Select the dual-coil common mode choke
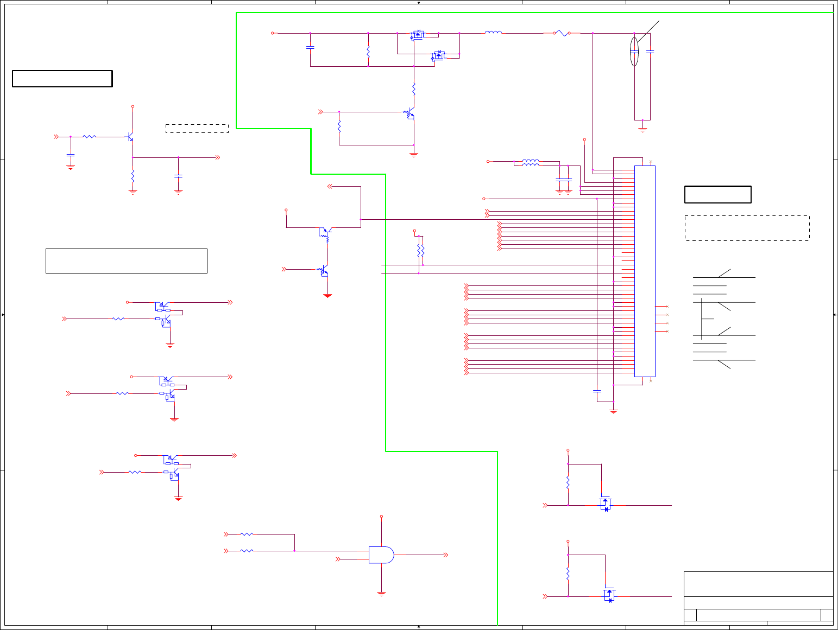The height and width of the screenshot is (630, 838). (531, 162)
